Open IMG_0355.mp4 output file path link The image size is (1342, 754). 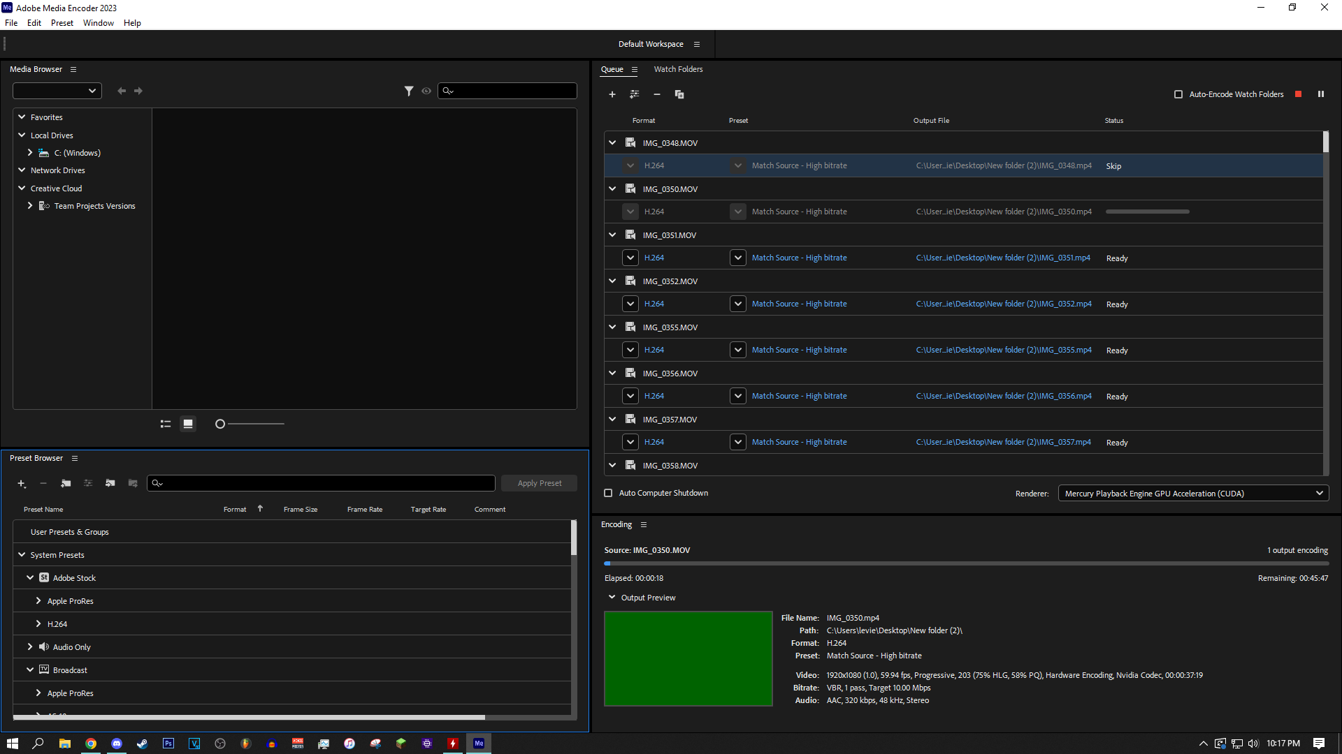tap(1004, 350)
